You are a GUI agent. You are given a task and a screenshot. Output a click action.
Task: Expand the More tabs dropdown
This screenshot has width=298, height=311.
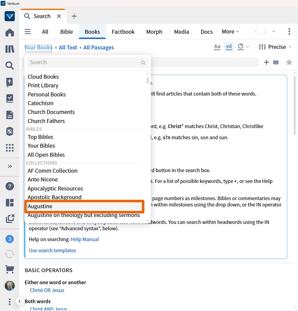pos(230,32)
